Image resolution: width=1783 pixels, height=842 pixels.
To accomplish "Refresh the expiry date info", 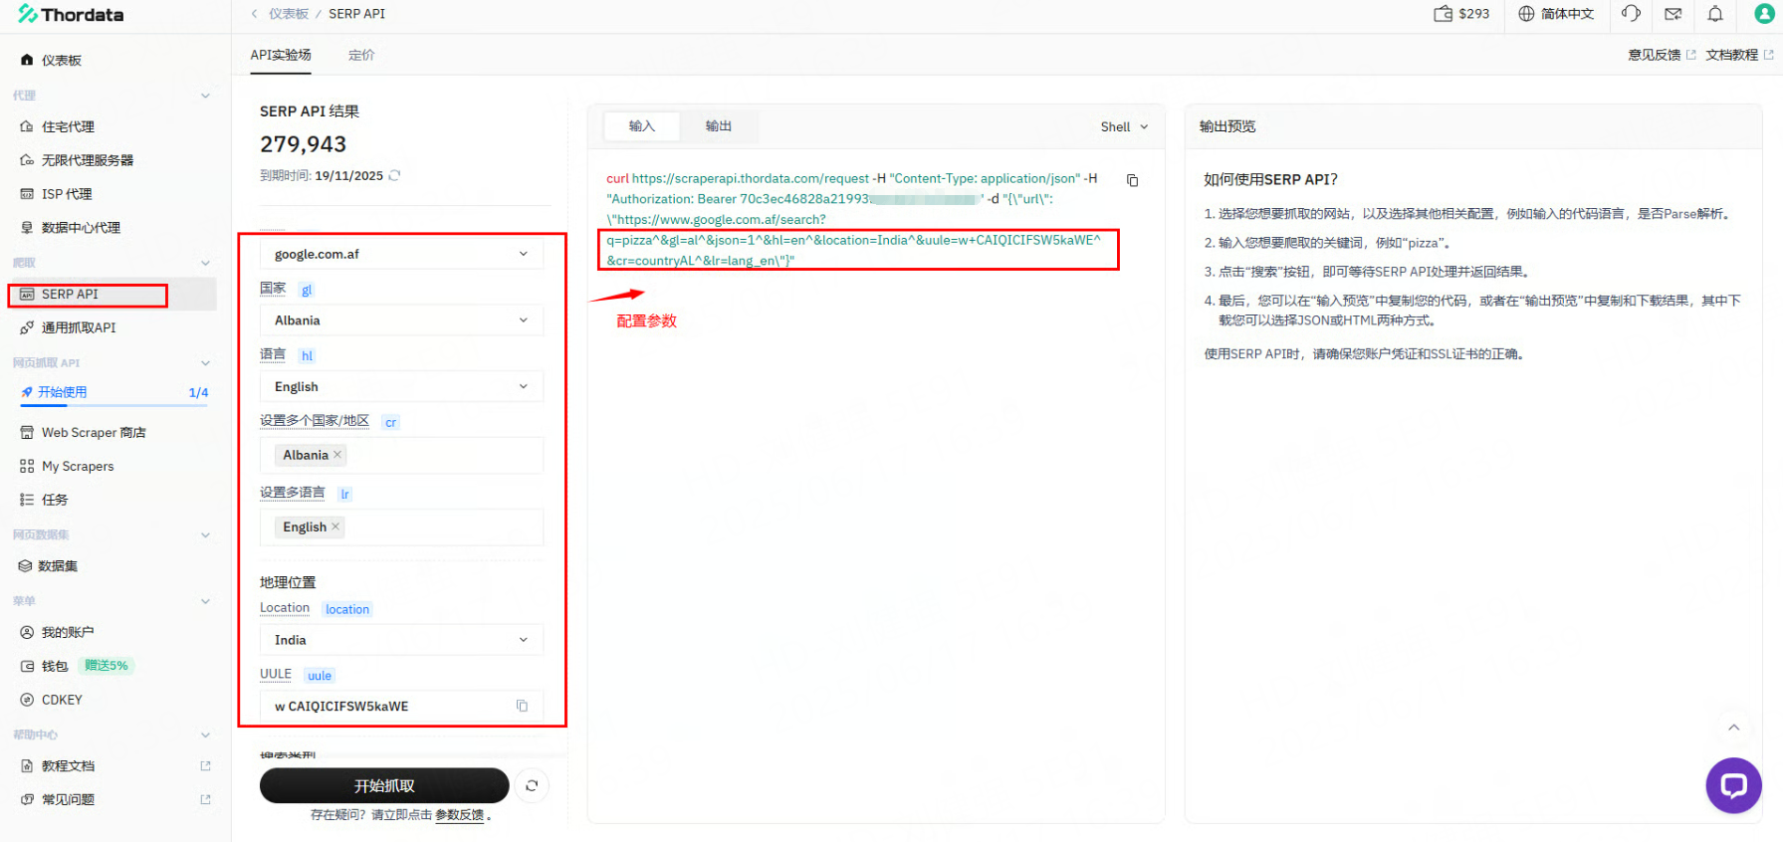I will [x=394, y=175].
